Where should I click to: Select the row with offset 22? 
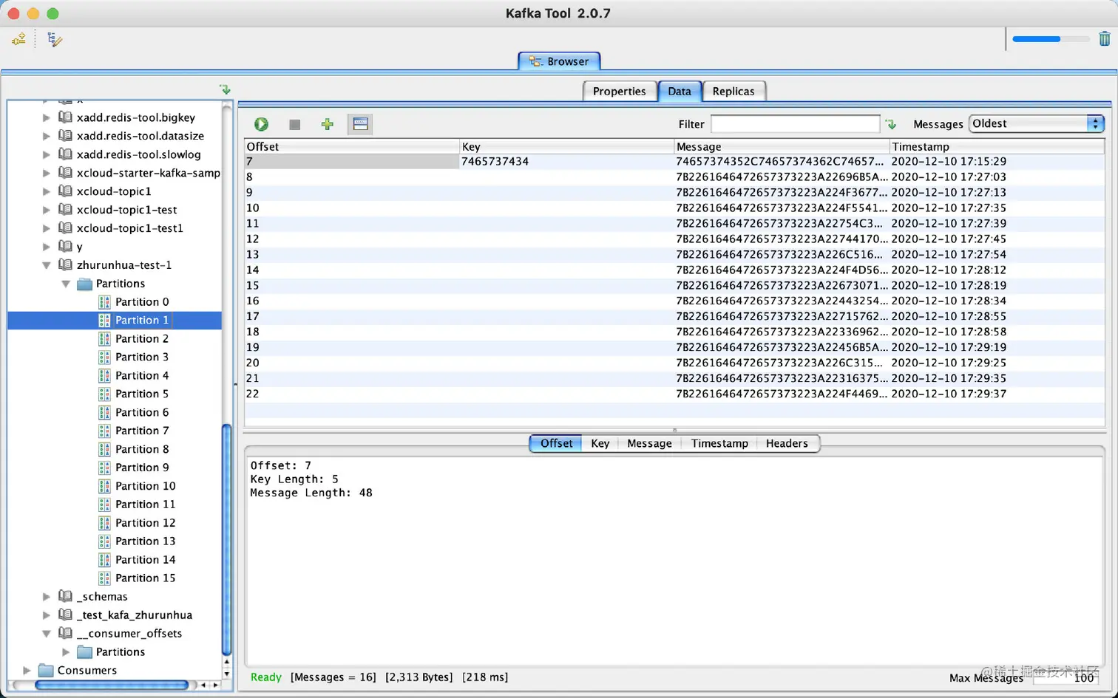674,394
